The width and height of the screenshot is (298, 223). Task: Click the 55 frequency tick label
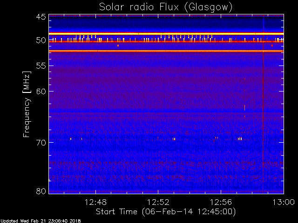click(x=41, y=66)
